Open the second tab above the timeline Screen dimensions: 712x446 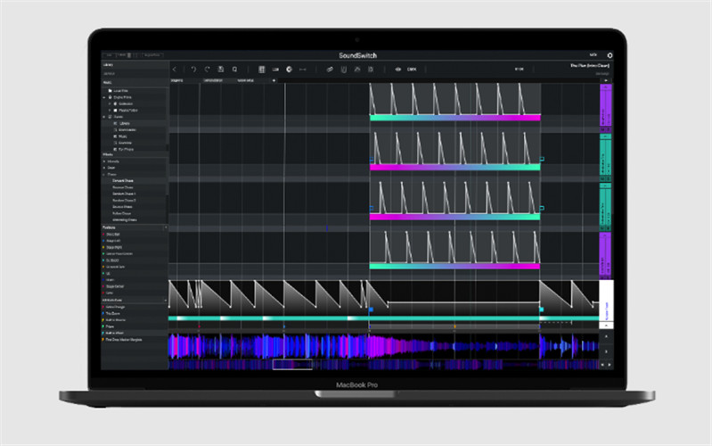coord(213,80)
